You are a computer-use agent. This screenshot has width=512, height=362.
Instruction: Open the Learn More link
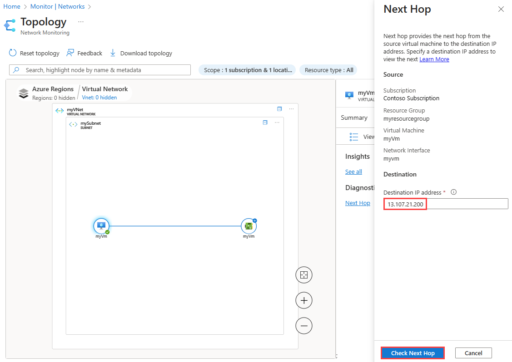(x=434, y=59)
